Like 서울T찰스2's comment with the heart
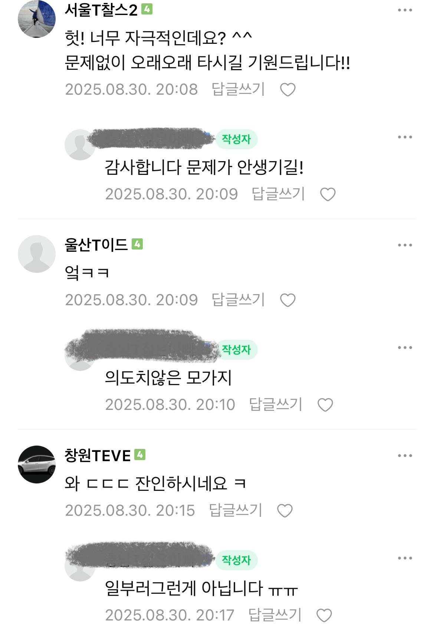The width and height of the screenshot is (434, 629). 287,90
